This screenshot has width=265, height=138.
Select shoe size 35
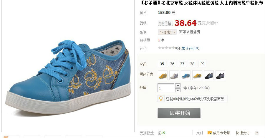click(162, 64)
